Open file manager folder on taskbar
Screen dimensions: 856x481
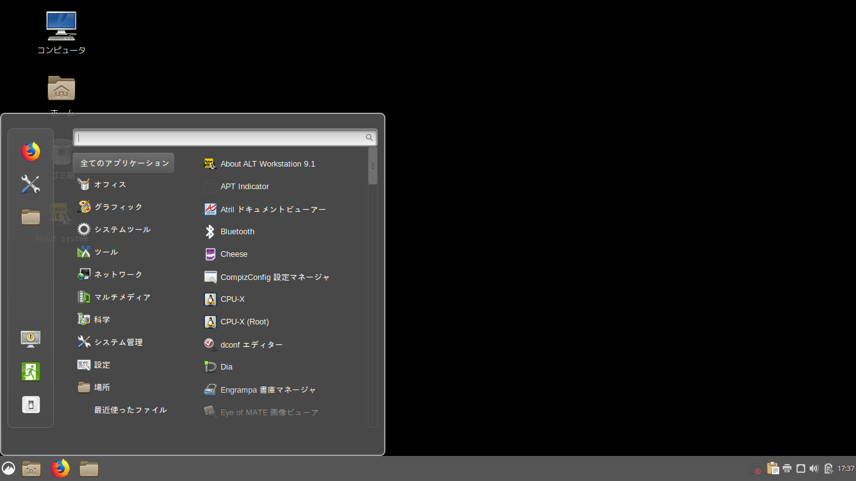[x=89, y=468]
